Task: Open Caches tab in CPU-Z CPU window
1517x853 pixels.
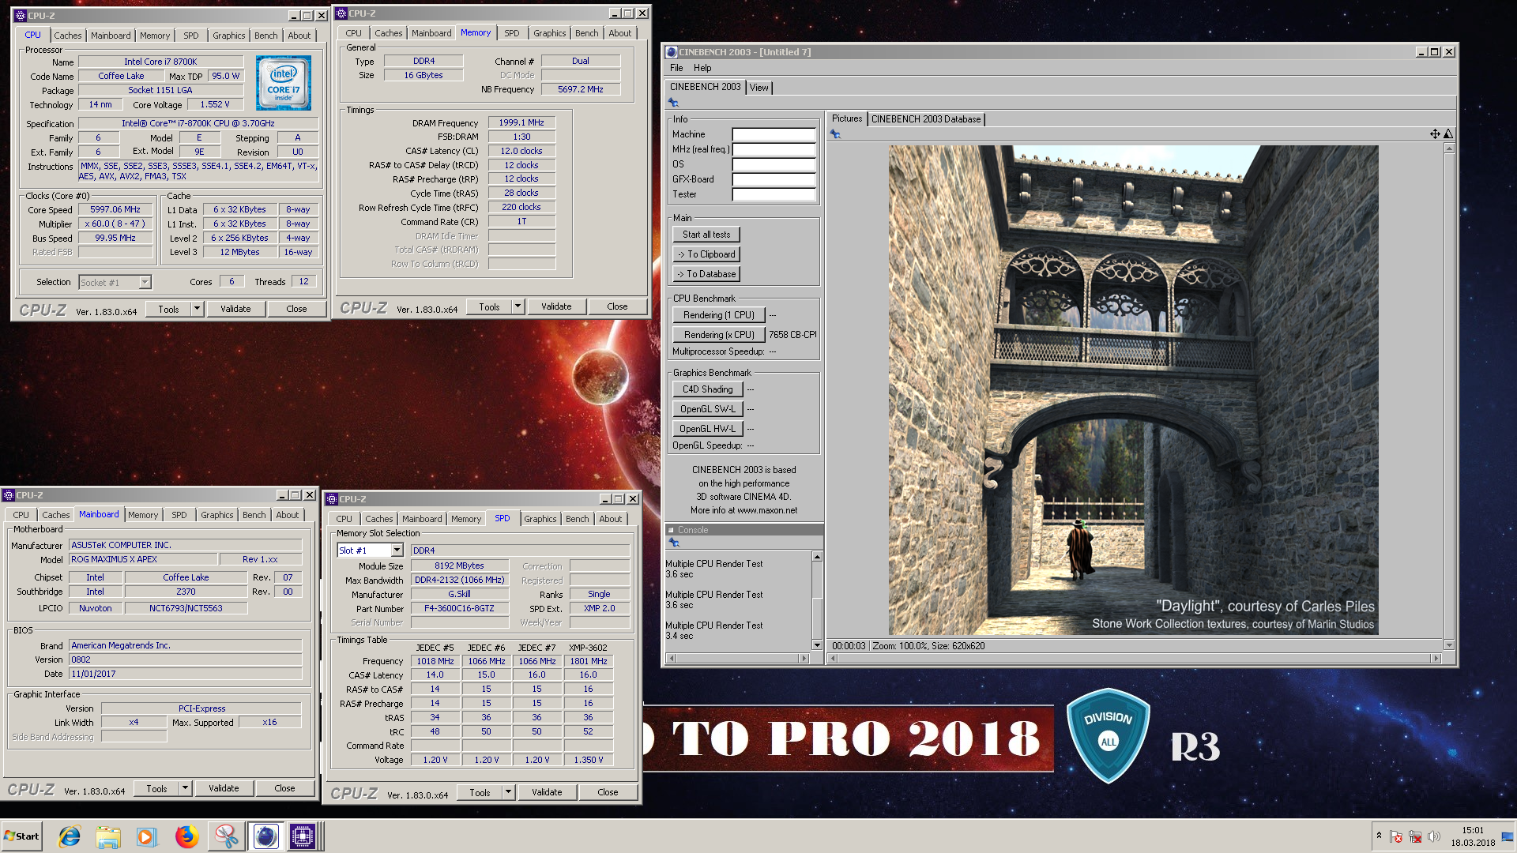Action: click(x=67, y=36)
